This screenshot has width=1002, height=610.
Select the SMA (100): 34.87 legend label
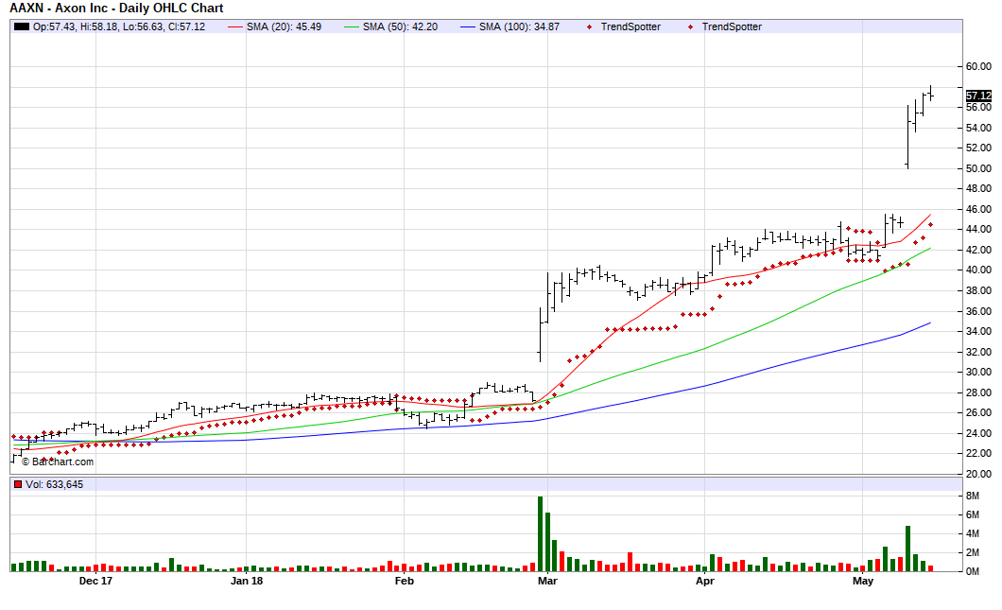[x=519, y=26]
